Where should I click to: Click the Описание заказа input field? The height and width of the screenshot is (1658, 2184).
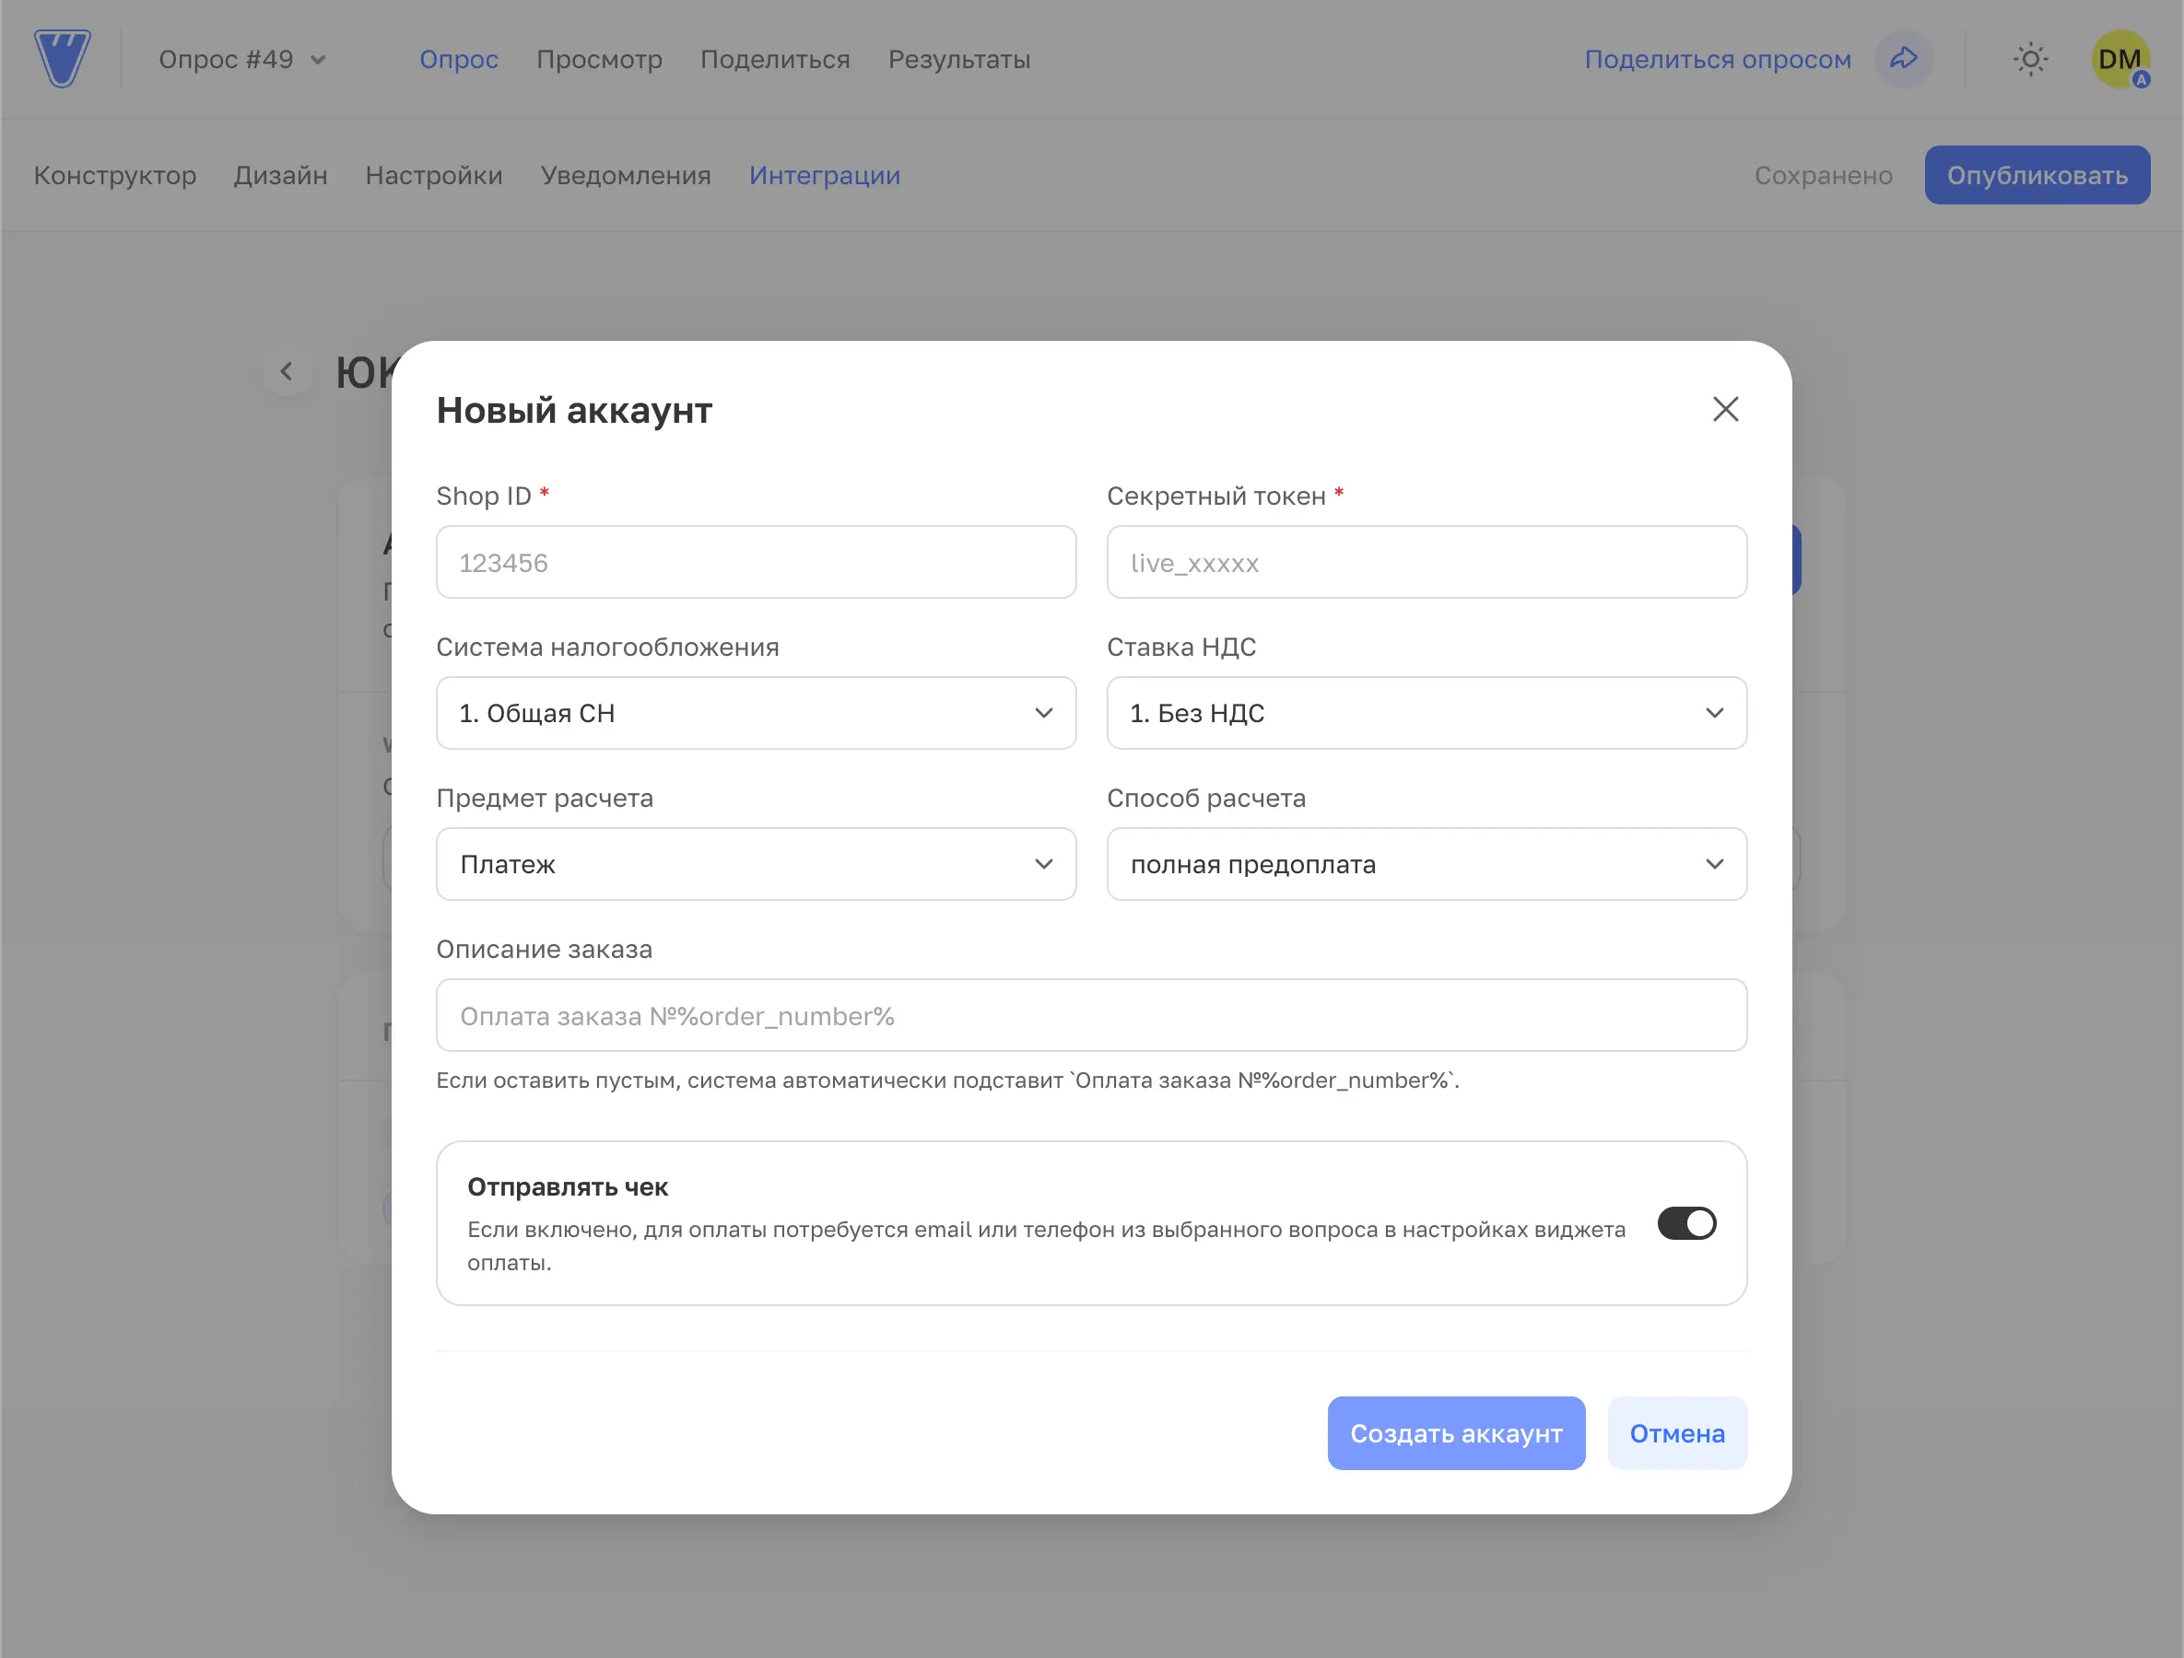coord(1091,1015)
